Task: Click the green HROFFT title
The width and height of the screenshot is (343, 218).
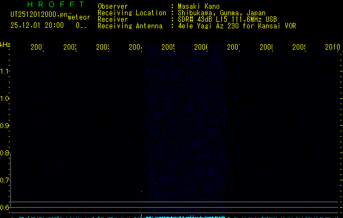Action: point(56,4)
